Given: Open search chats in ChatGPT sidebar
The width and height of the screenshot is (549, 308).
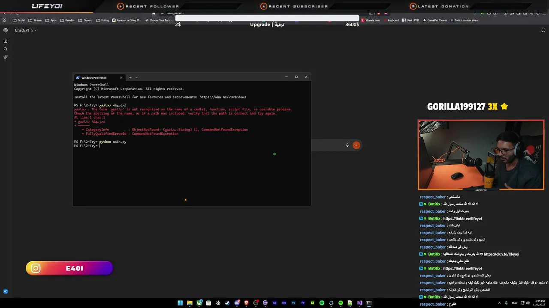Looking at the screenshot, I should (6, 49).
